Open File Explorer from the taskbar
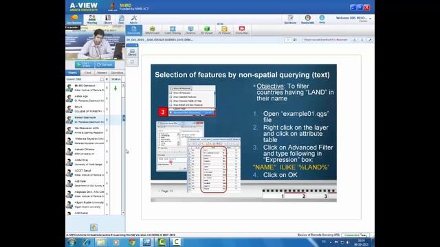The width and height of the screenshot is (440, 247). pyautogui.click(x=101, y=242)
